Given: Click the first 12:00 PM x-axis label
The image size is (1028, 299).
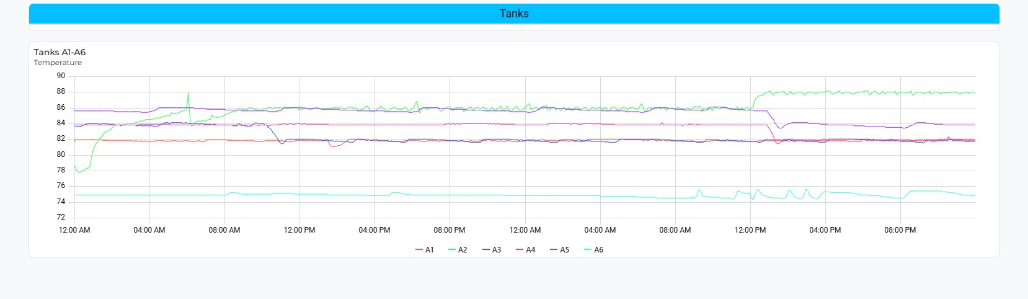Looking at the screenshot, I should (x=299, y=230).
